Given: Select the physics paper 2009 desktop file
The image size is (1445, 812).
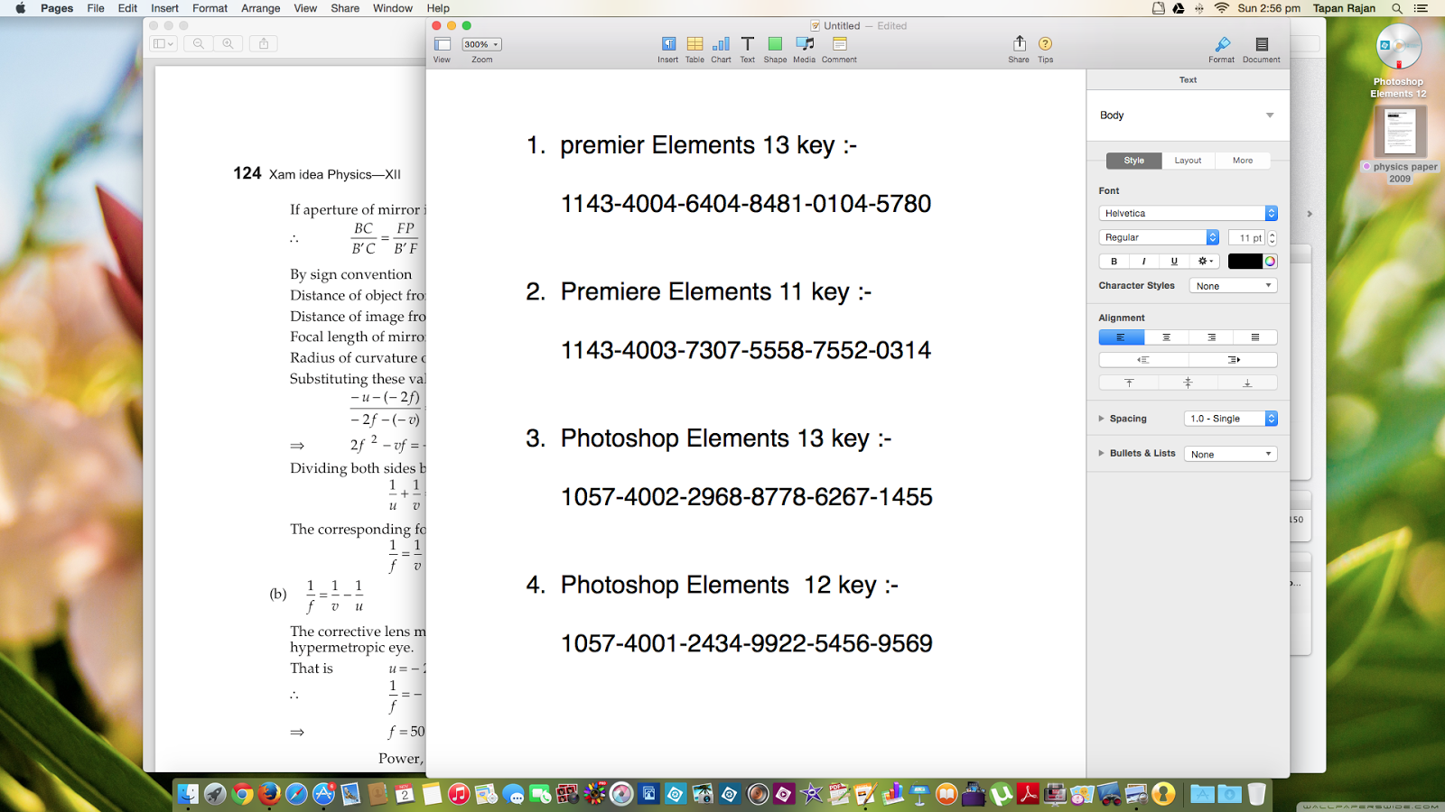Looking at the screenshot, I should 1400,144.
